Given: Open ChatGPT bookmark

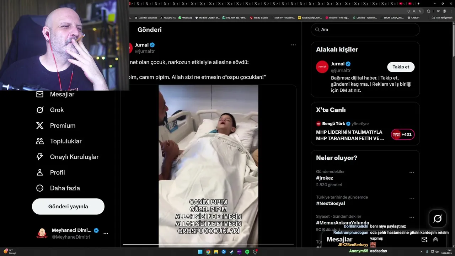Looking at the screenshot, I should pos(413,17).
